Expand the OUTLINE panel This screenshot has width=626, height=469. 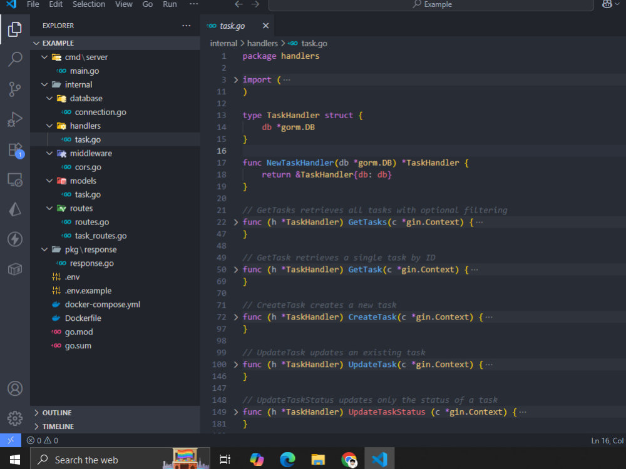pos(115,413)
